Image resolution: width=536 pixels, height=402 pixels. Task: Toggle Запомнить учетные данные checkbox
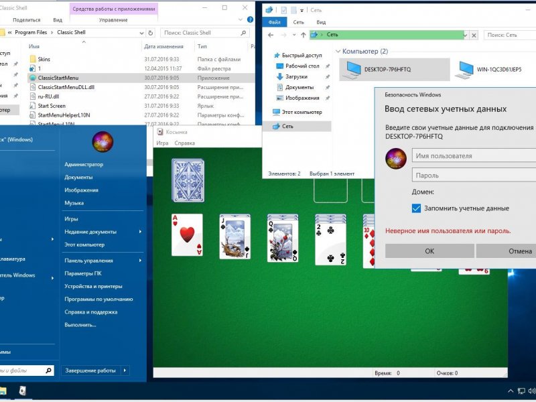pyautogui.click(x=416, y=208)
